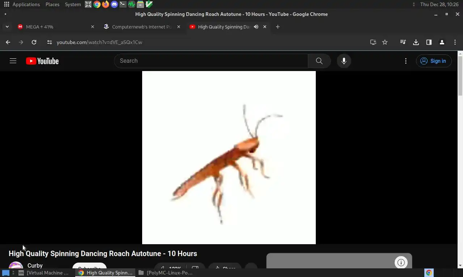This screenshot has width=463, height=277.
Task: Click the date and time clock
Action: (439, 4)
